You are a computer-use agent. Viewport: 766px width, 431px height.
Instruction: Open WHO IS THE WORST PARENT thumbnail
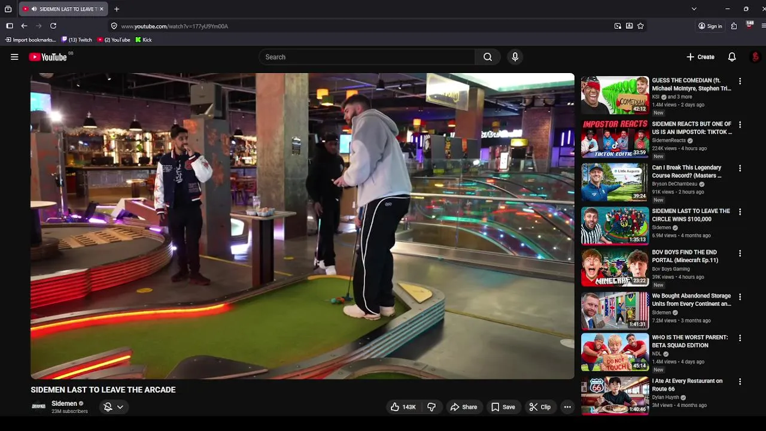[615, 352]
